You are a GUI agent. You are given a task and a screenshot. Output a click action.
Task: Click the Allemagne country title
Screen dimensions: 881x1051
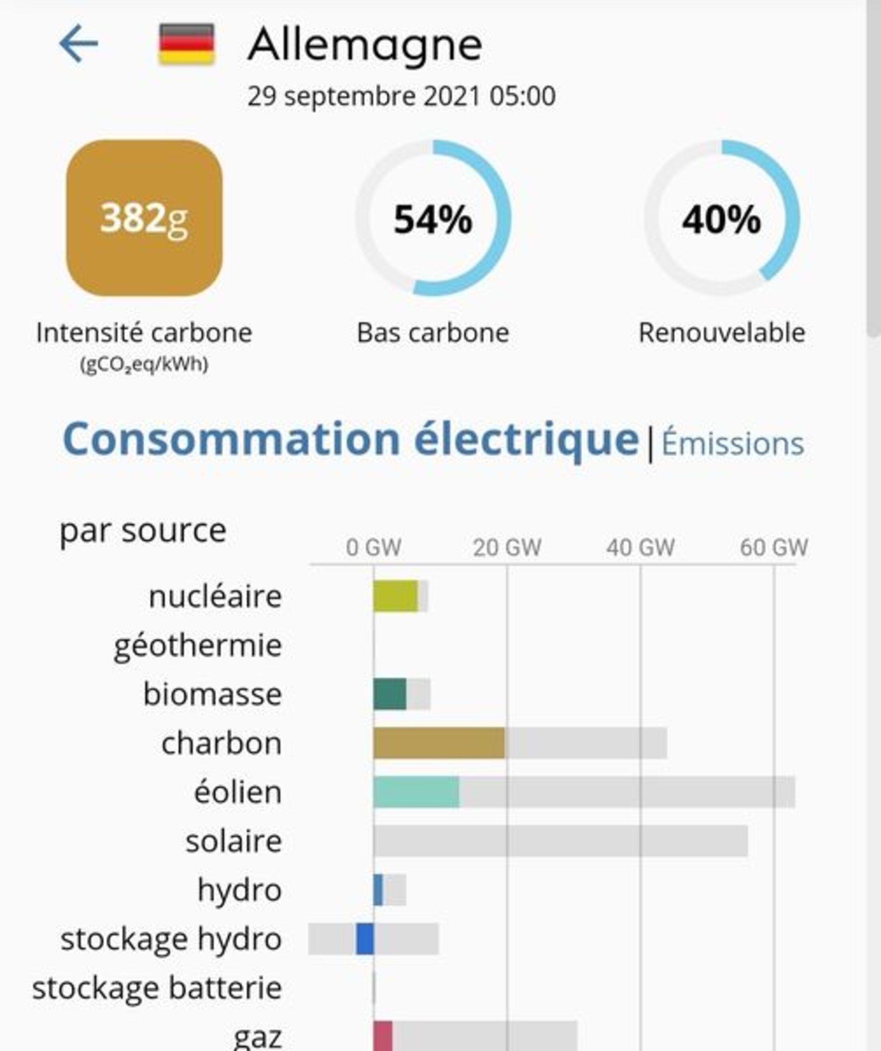(x=365, y=45)
